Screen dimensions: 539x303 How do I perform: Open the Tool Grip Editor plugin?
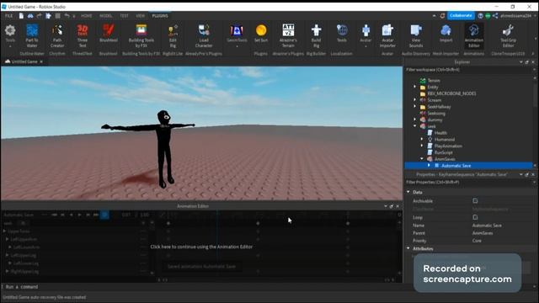(x=508, y=36)
